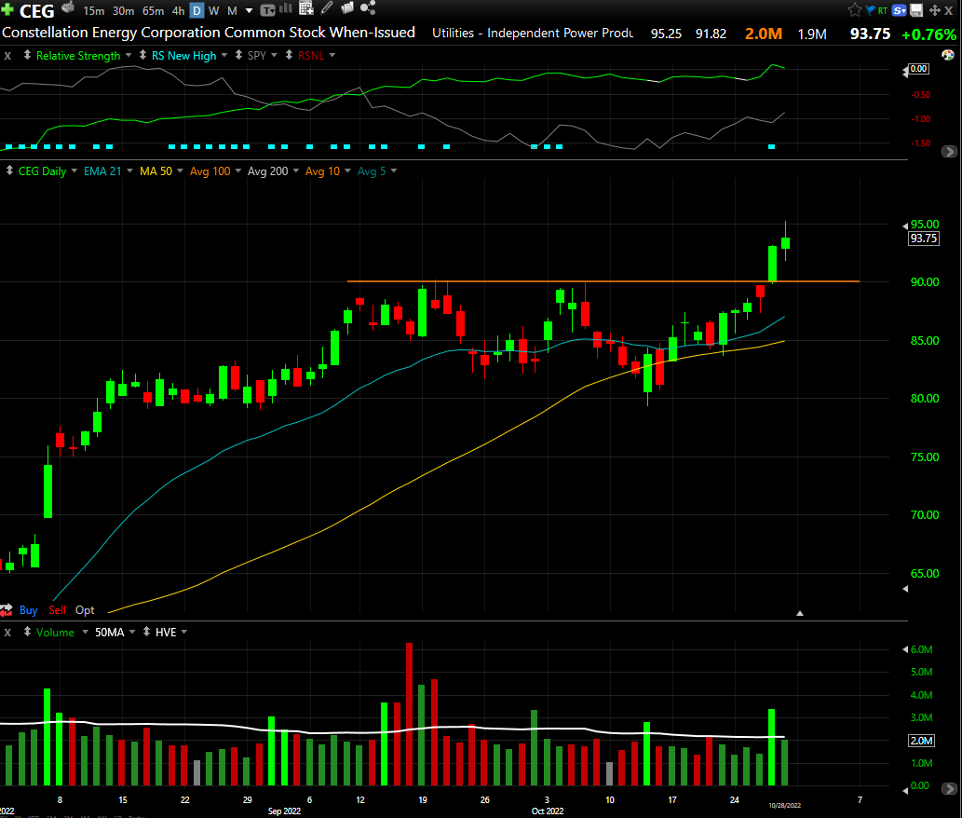Click reorder arrows beside RSNL label

pyautogui.click(x=289, y=55)
